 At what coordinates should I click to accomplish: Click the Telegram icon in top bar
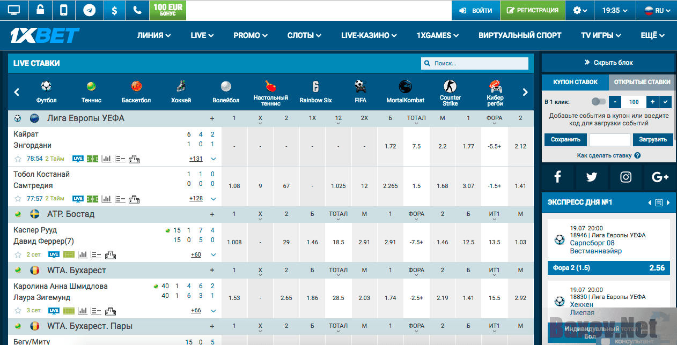coord(90,10)
